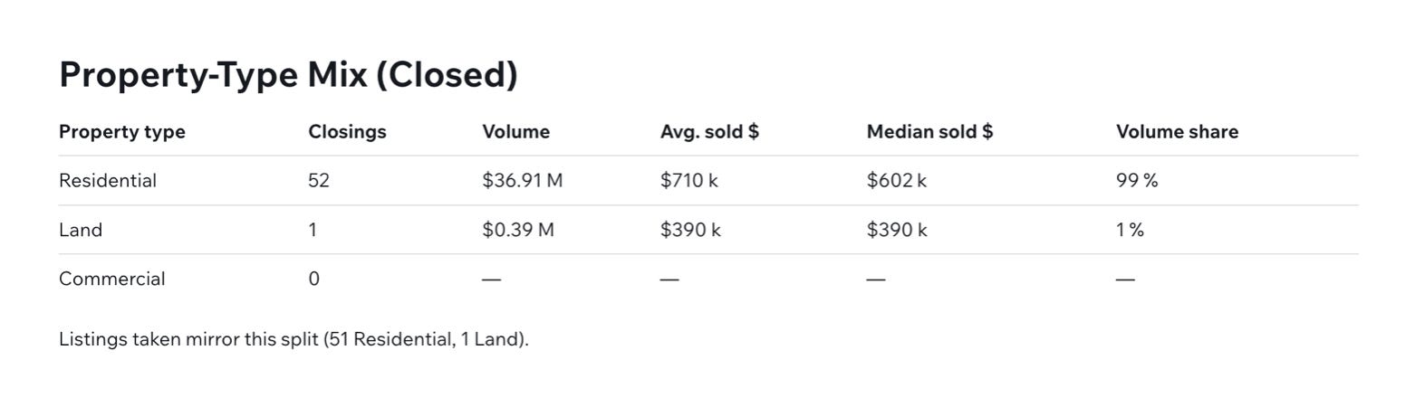Click the Listings taken mirror this split note
Screen dimensions: 1415x398
(x=294, y=340)
